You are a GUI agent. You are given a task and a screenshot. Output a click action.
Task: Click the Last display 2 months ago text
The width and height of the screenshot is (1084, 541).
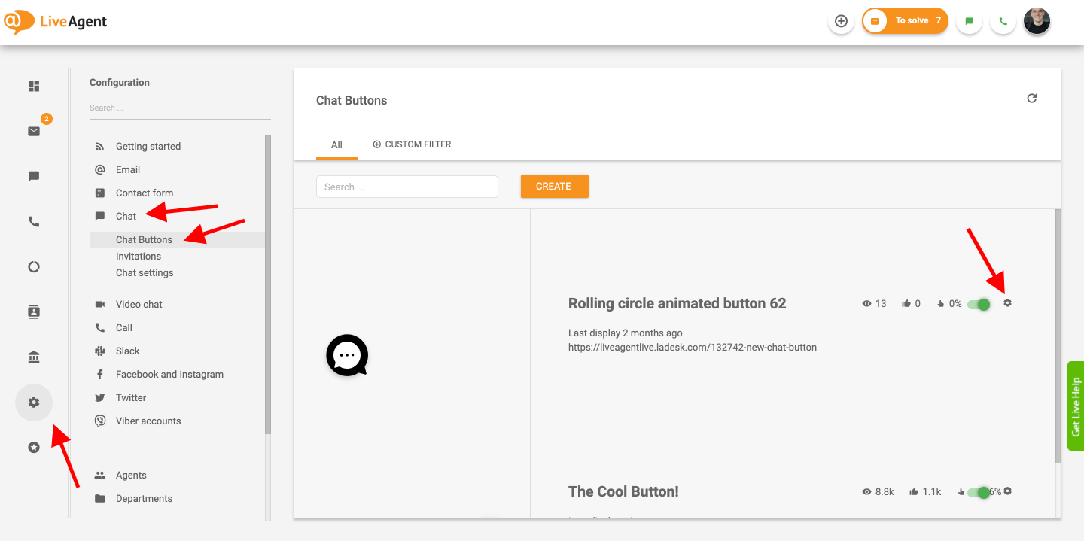click(626, 333)
